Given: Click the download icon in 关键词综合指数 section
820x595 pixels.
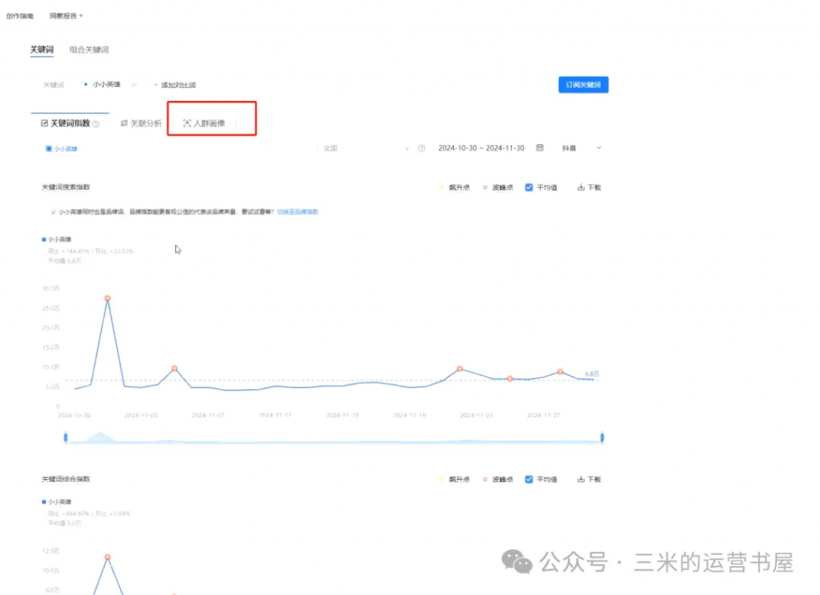Looking at the screenshot, I should pyautogui.click(x=581, y=479).
